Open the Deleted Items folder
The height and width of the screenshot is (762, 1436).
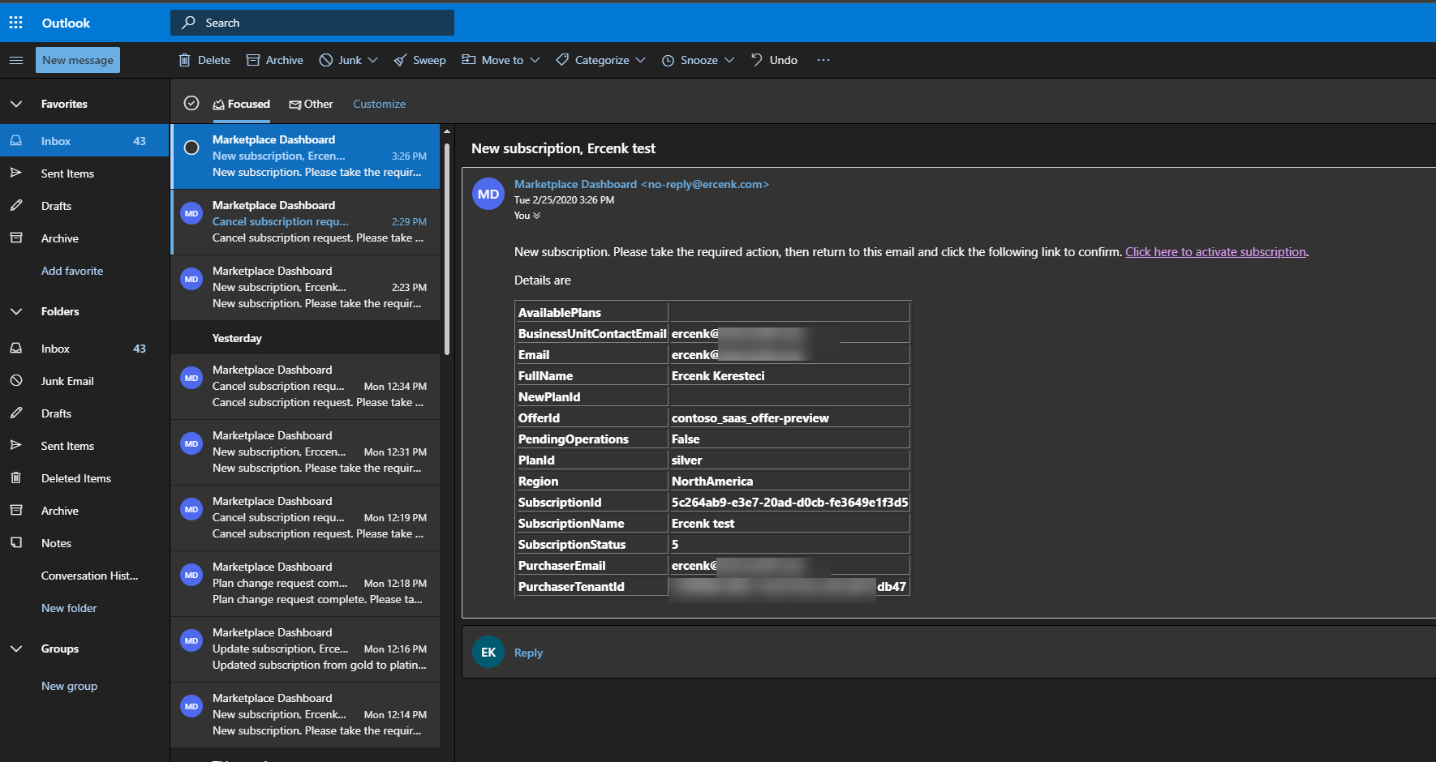[84, 478]
